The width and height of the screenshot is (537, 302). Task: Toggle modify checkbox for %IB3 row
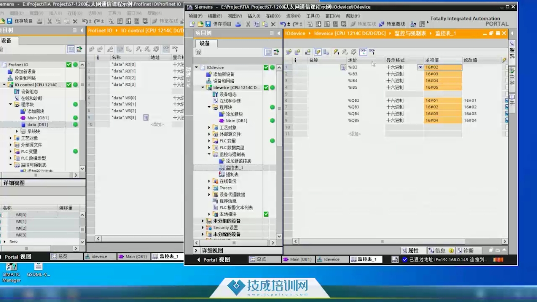[x=507, y=74]
